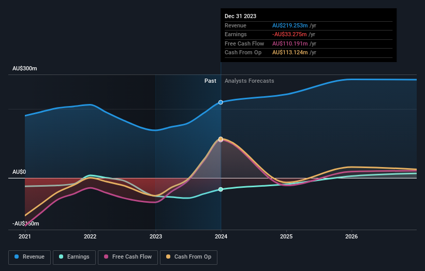425x271 pixels.
Task: Click the Revenue data point at 2024
Action: 221,102
